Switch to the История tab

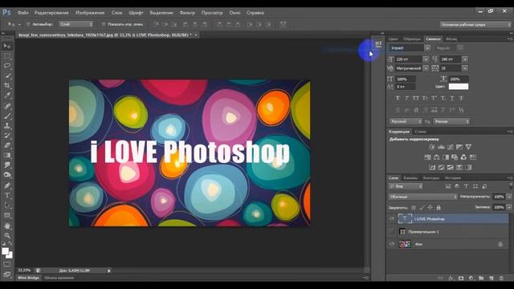click(453, 178)
